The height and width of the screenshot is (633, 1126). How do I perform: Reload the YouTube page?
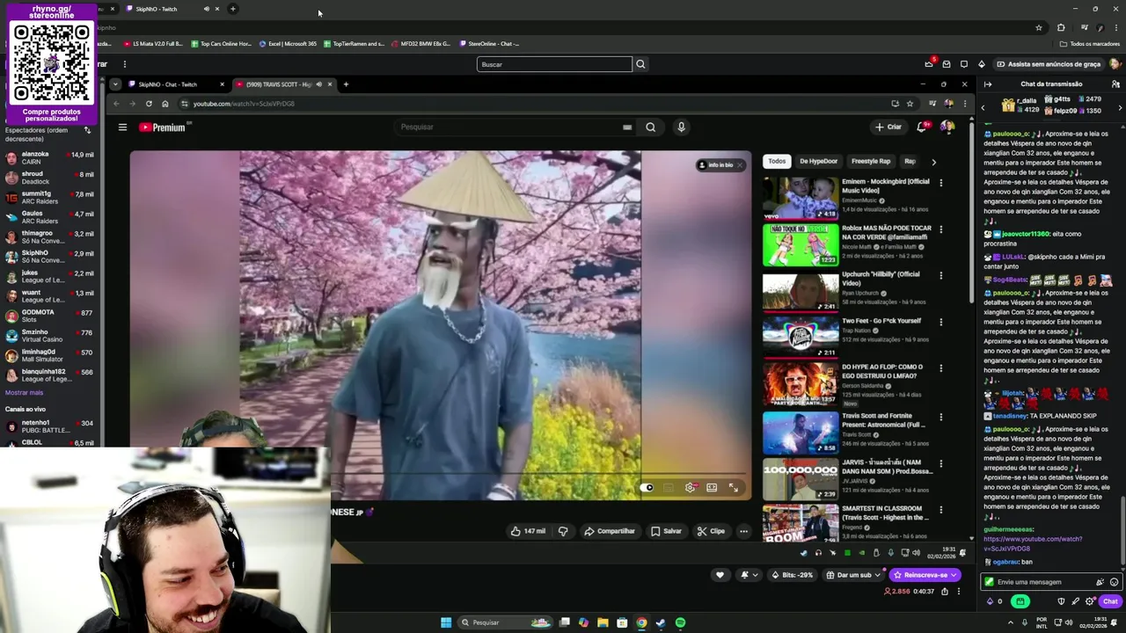[x=149, y=104]
